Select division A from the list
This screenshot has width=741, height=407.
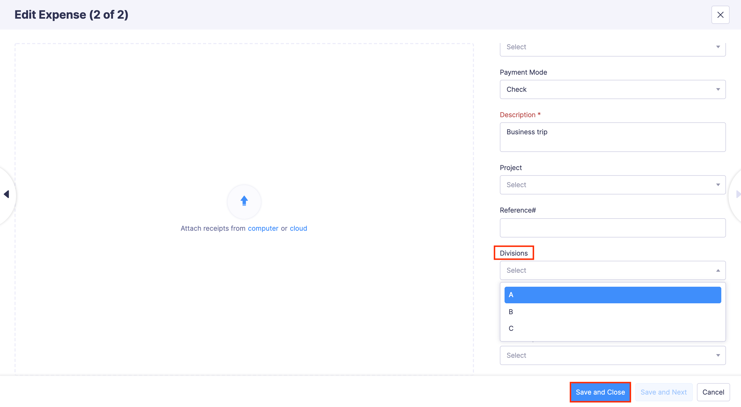612,294
